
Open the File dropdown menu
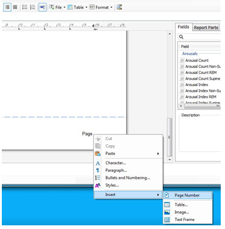click(57, 7)
